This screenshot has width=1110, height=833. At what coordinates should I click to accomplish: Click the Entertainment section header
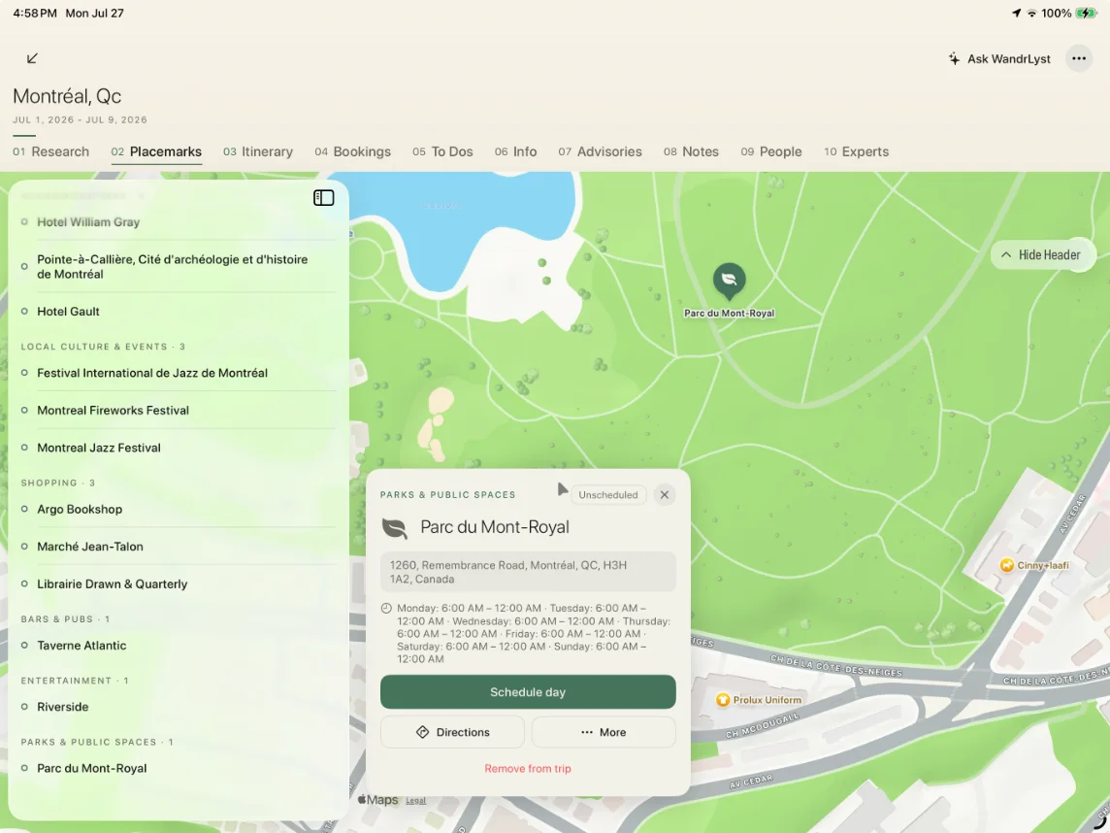[x=75, y=681]
